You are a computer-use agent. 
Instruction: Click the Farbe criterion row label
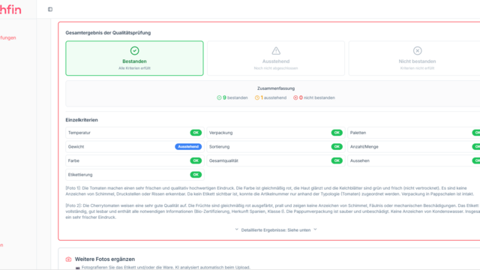click(x=73, y=160)
